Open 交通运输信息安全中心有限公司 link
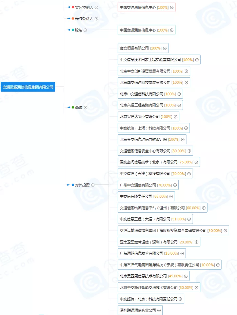237x315 pixels. pos(145,151)
